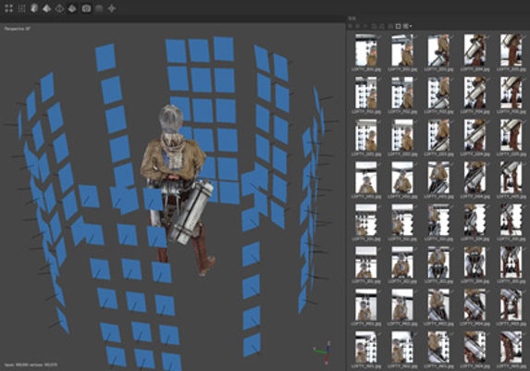Toggle the highlighted Show Cameras icon
Viewport: 530px width, 371px height.
coord(86,8)
